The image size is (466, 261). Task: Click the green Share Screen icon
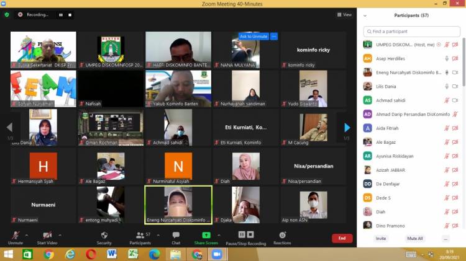[x=206, y=237]
